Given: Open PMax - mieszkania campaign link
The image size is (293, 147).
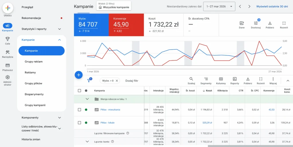Looking at the screenshot, I should pyautogui.click(x=110, y=110).
